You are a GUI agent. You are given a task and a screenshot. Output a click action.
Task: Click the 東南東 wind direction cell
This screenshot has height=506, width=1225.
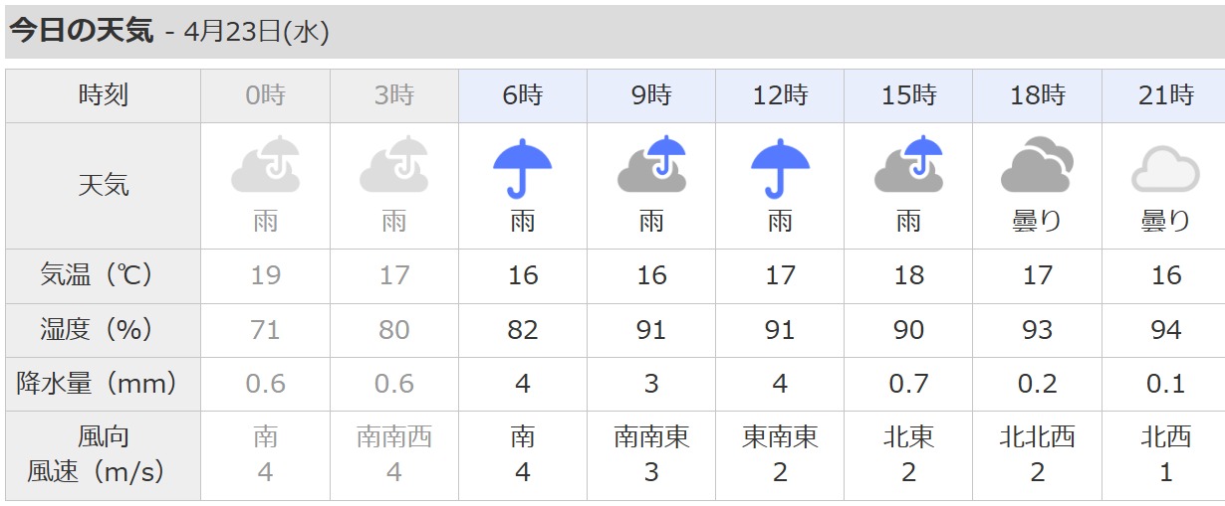[780, 437]
